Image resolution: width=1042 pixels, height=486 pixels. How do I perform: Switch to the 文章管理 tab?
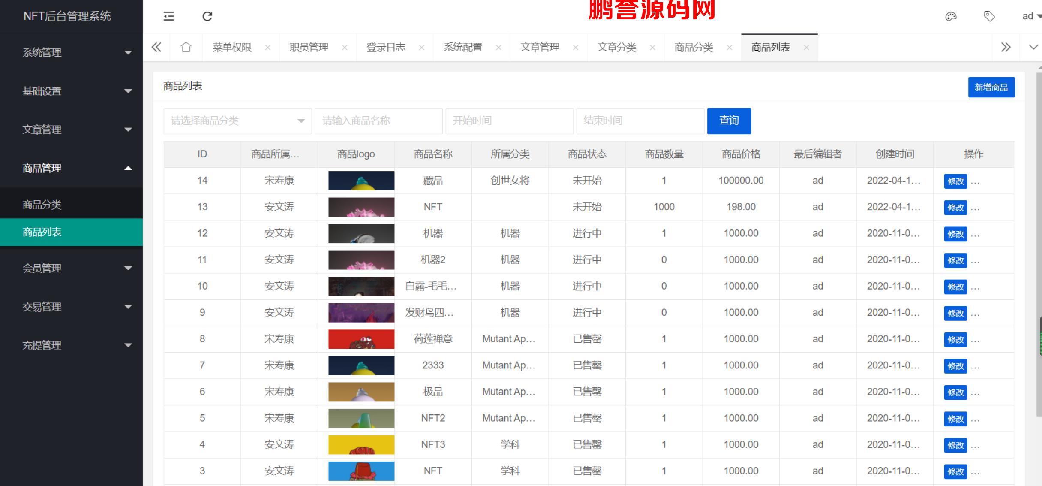pos(540,47)
